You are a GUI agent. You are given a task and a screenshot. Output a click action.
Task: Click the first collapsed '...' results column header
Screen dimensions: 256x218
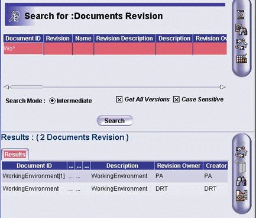(71, 166)
